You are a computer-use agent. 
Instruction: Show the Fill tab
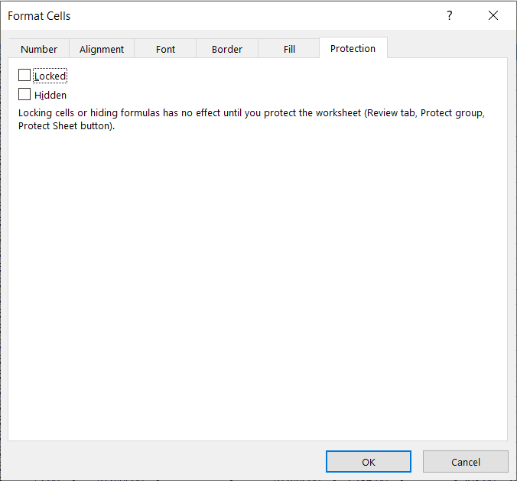pos(289,49)
